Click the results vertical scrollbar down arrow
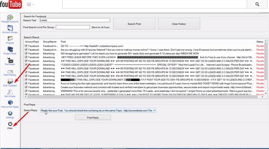269x149 pixels. [x=266, y=93]
